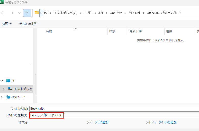Viewport: 199px width, 131px height.
Task: Sort by 更新日時 column header
Action: (136, 31)
